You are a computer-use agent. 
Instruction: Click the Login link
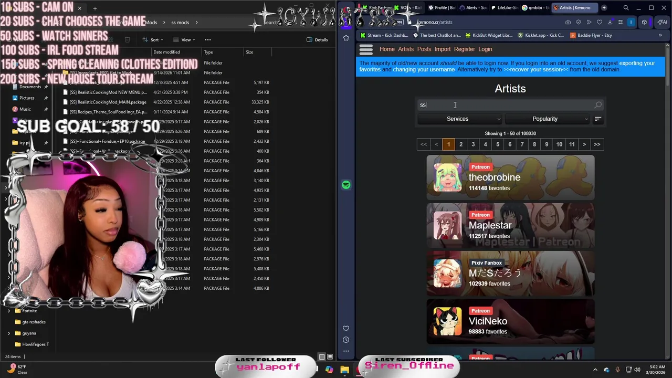coord(485,49)
